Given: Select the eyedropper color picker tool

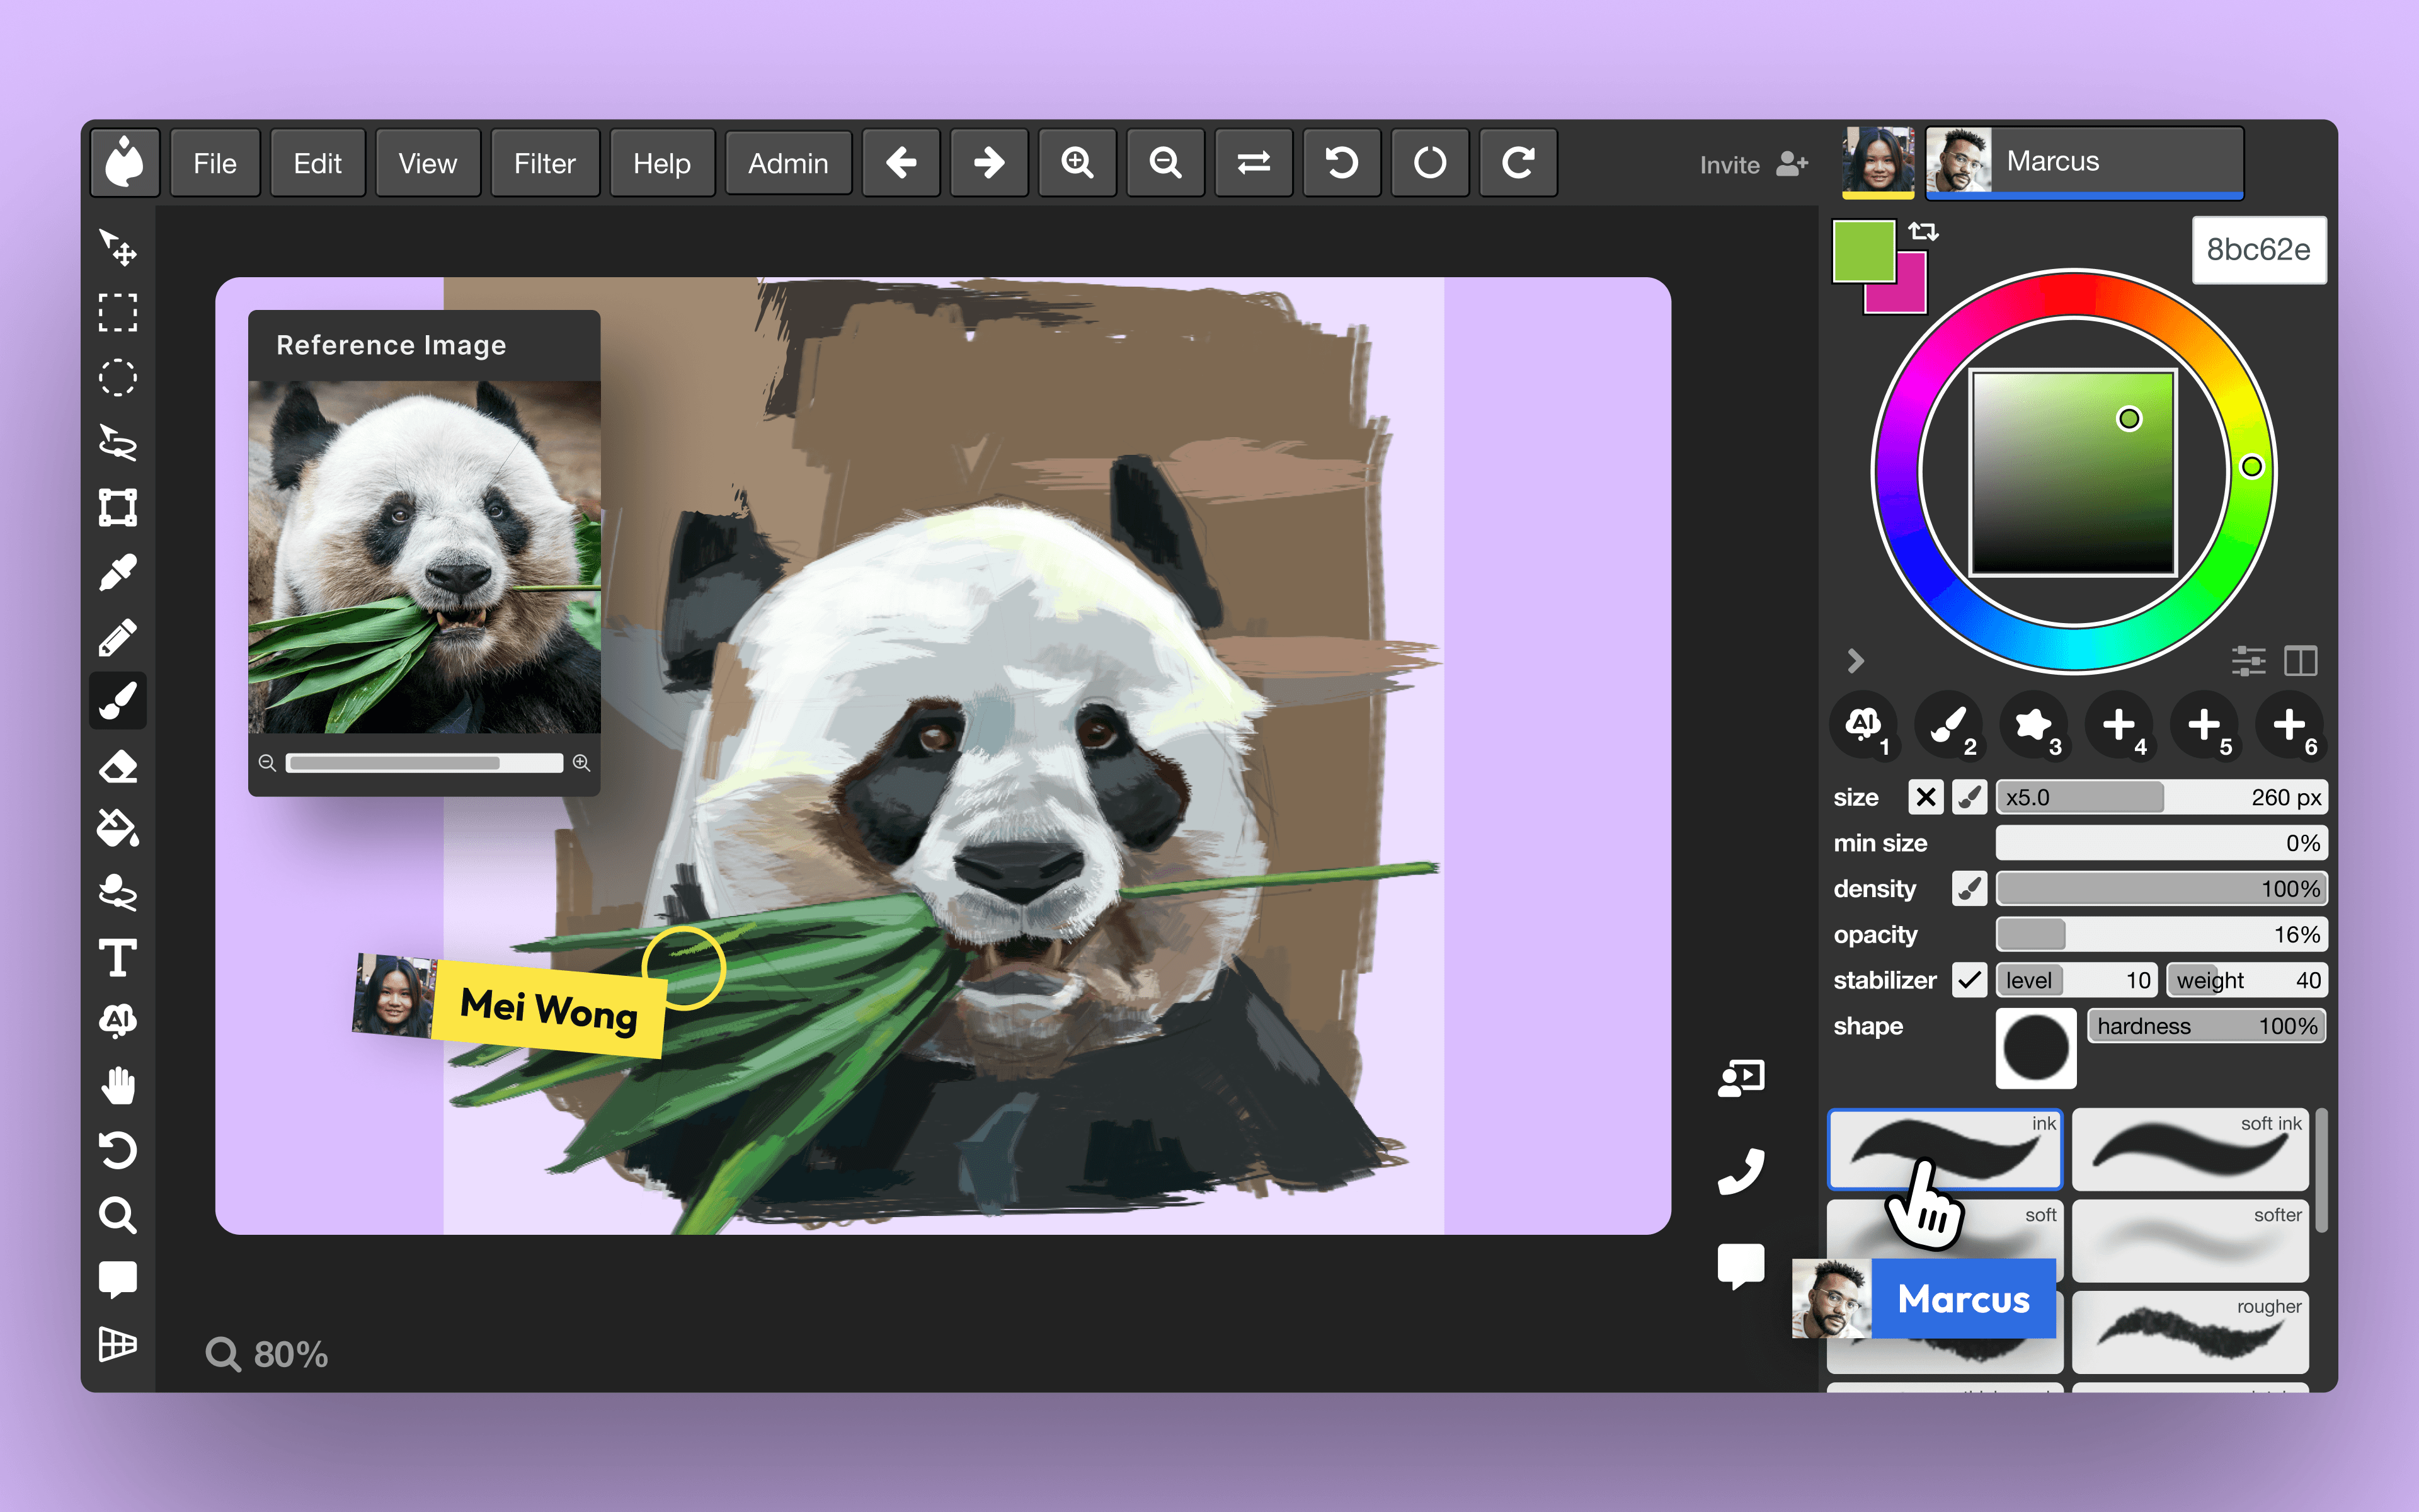Looking at the screenshot, I should point(118,573).
